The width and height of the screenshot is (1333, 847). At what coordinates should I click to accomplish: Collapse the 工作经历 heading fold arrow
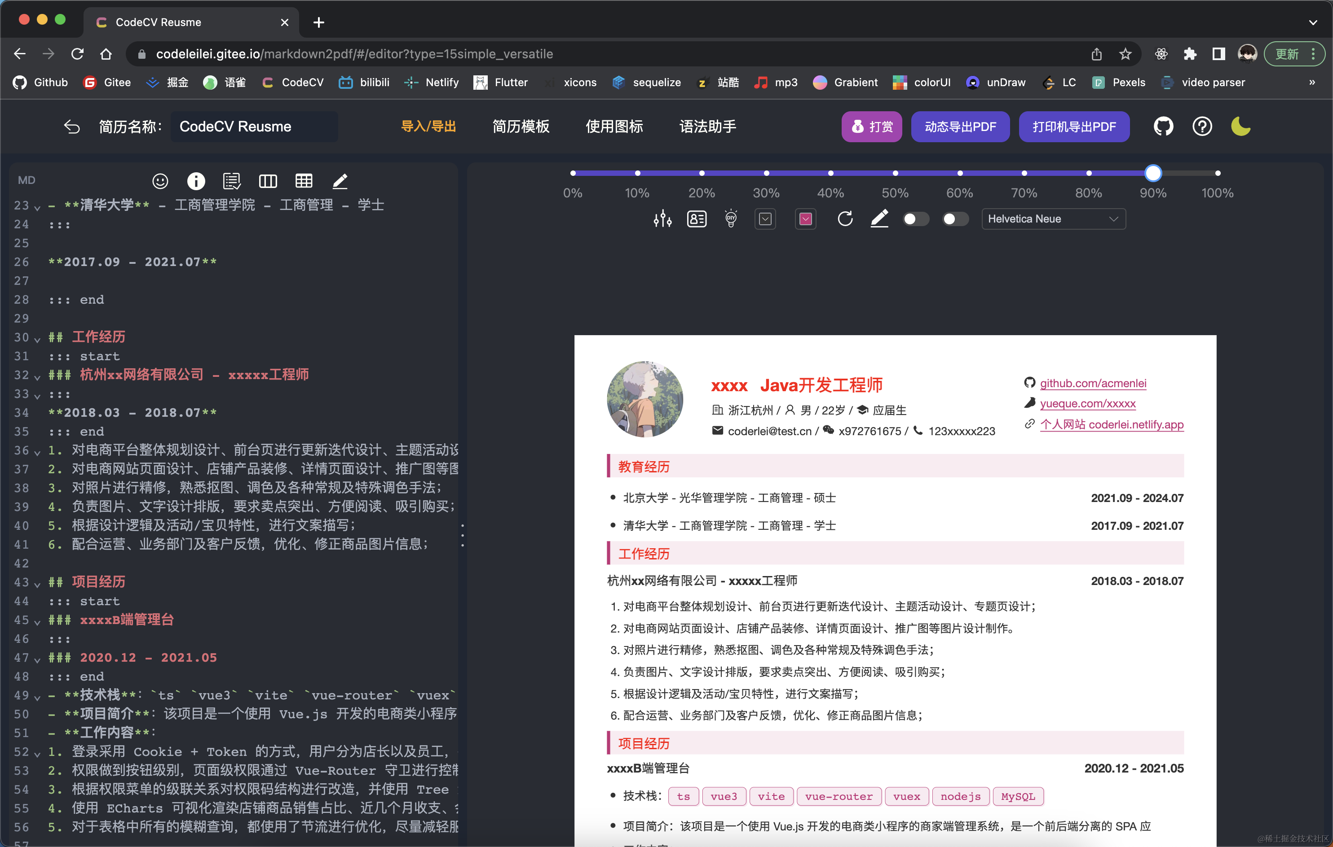37,339
